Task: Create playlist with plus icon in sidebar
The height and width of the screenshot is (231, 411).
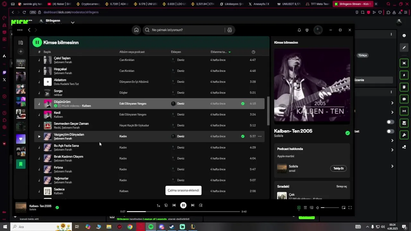Action: tap(21, 51)
